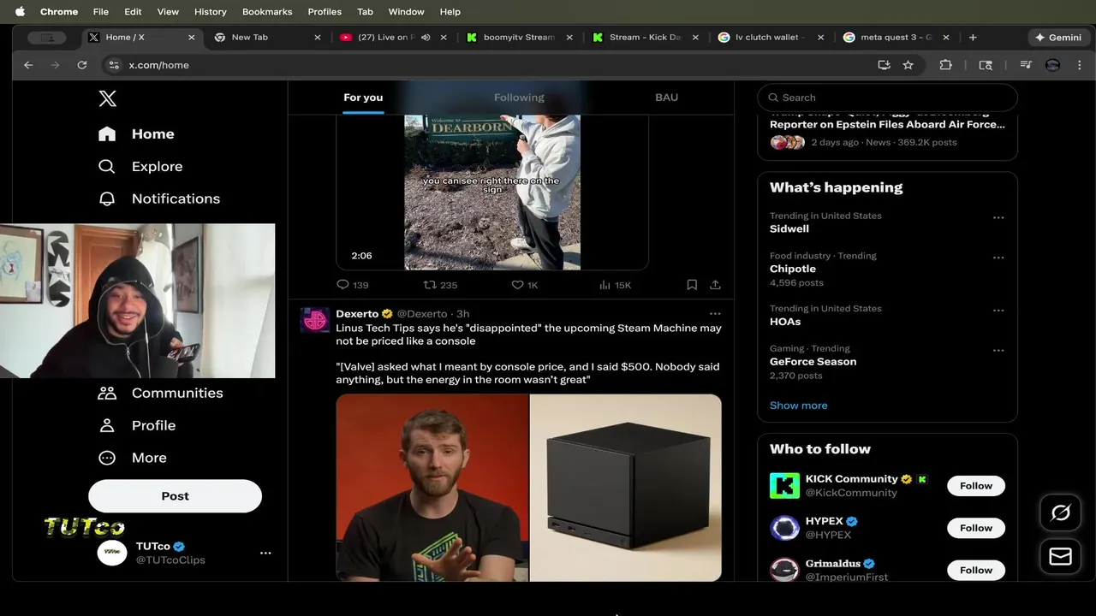Open the Bookmarks menu in menu bar

click(x=267, y=12)
